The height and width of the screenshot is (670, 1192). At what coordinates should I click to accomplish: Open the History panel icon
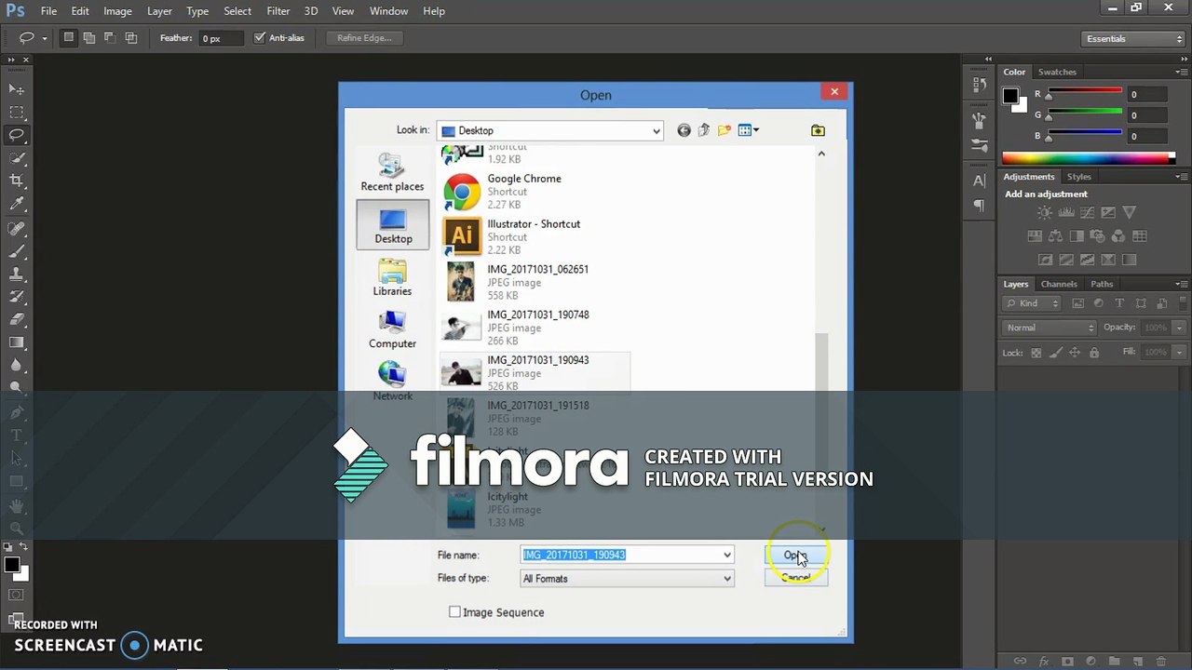[x=979, y=85]
